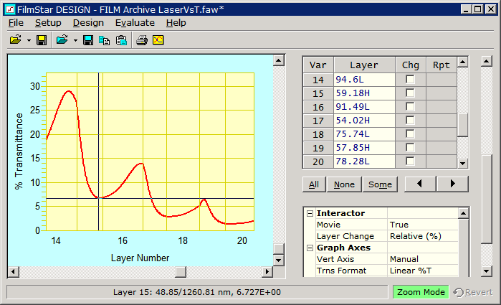Screen dimensions: 501x305
Task: Toggle Chg checkbox for layer 14
Action: 410,79
